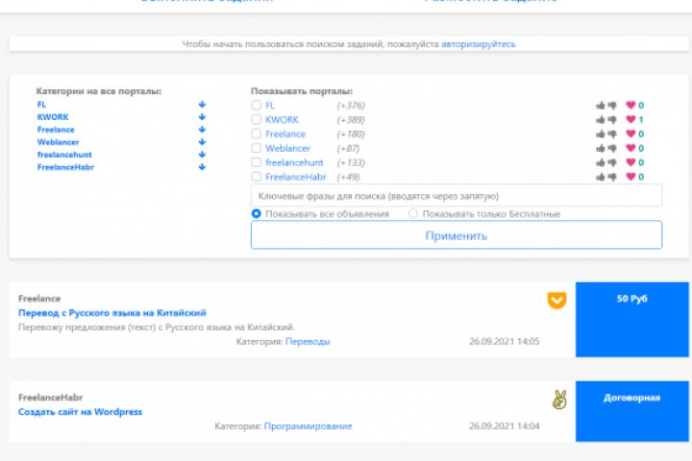Viewport: 692px width, 461px height.
Task: Dislike the KWORK portal thumbs down
Action: pos(611,119)
